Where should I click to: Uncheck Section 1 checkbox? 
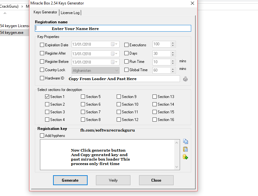pyautogui.click(x=47, y=97)
